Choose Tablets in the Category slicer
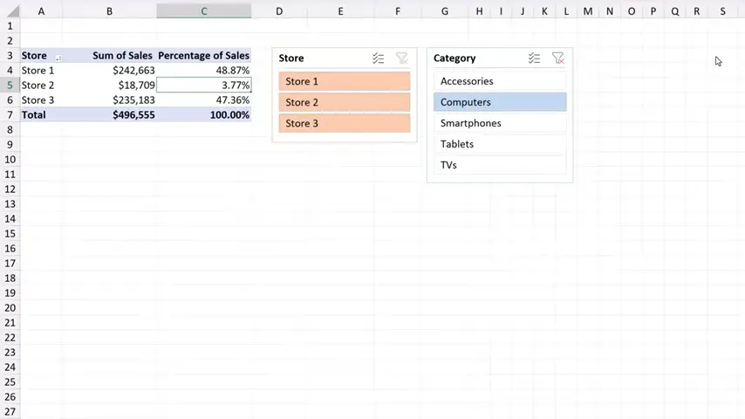Viewport: 745px width, 419px height. [499, 144]
